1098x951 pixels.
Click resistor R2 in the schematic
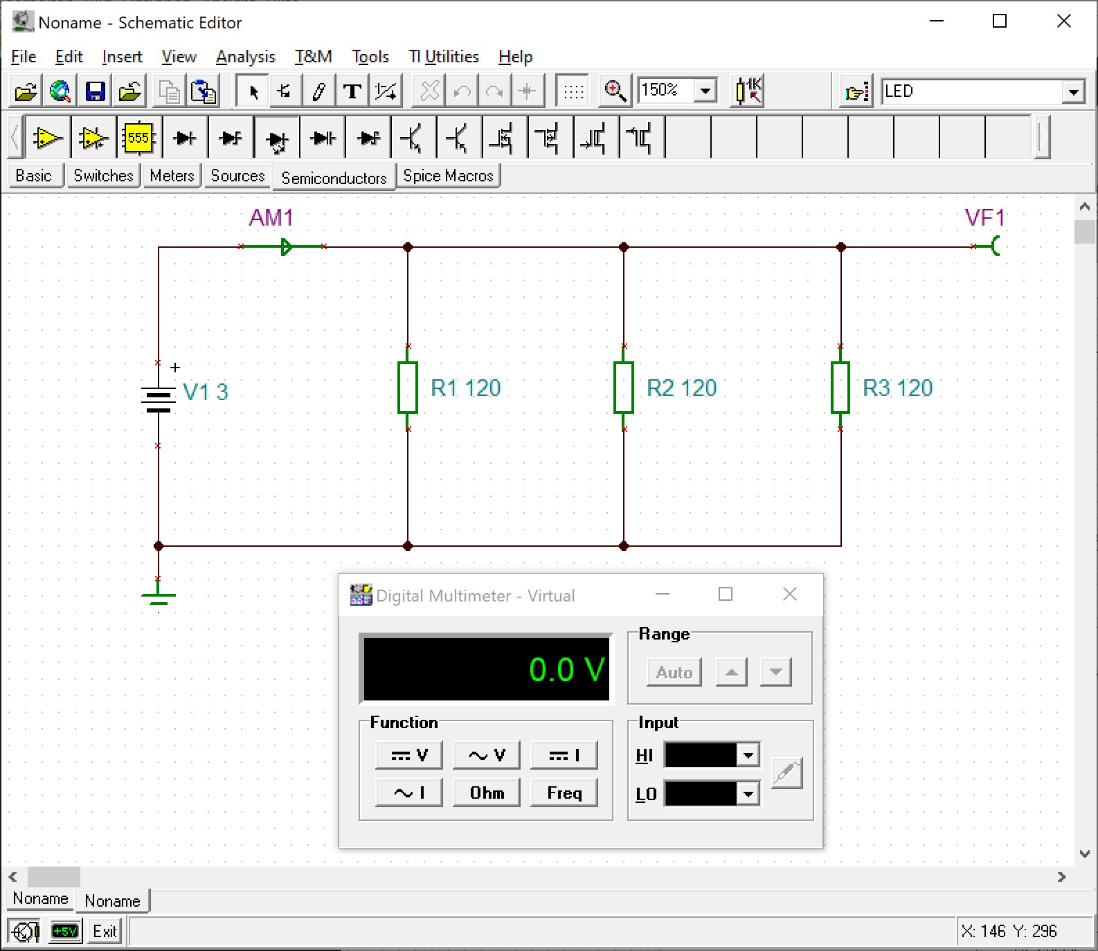tap(624, 388)
